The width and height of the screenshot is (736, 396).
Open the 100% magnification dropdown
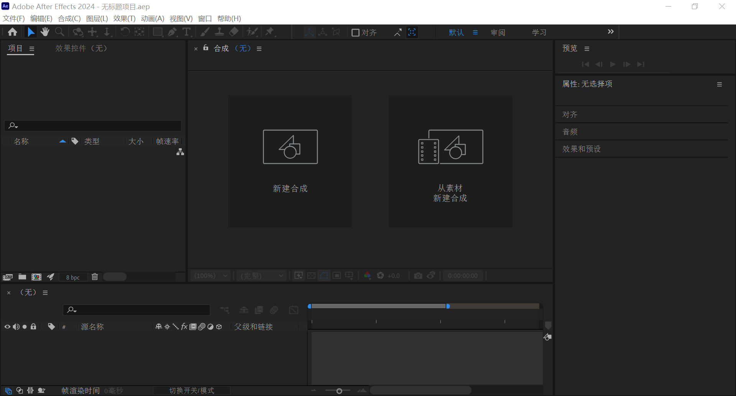tap(211, 276)
